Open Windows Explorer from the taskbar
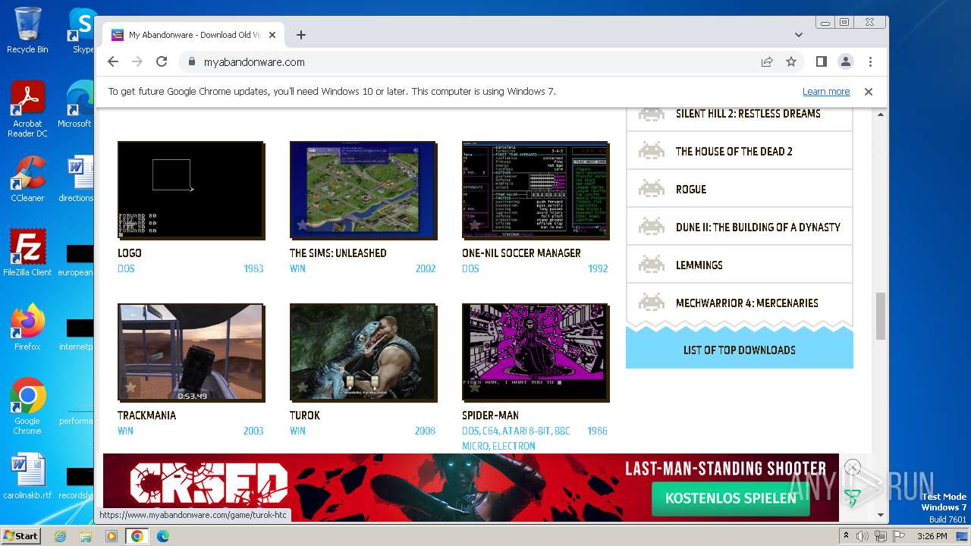 click(86, 536)
